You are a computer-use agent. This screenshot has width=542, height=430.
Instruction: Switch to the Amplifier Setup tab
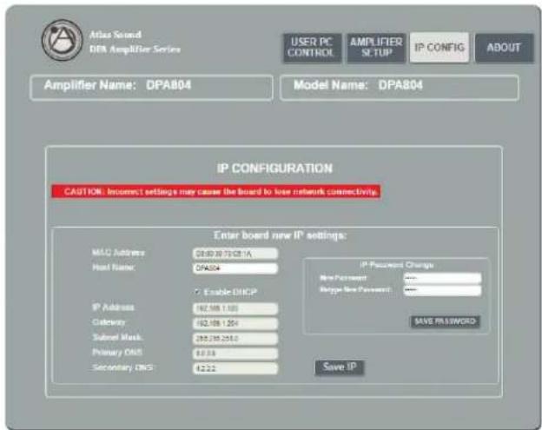point(376,48)
